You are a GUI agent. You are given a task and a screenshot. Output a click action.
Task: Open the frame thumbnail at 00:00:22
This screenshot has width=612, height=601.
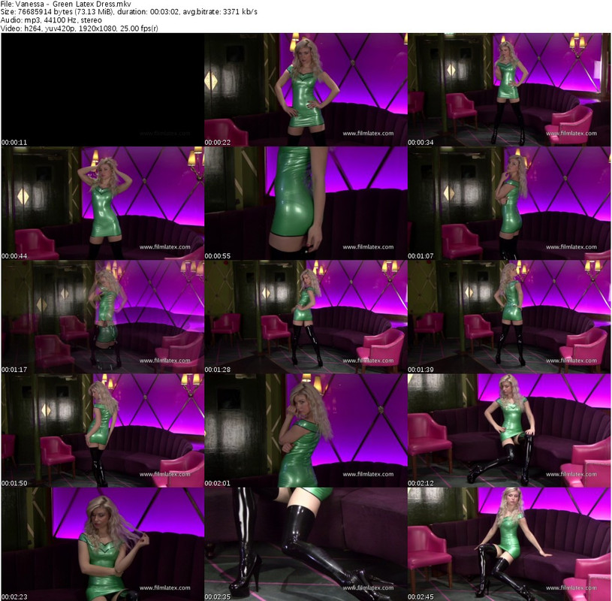point(306,90)
